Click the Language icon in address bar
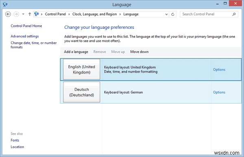Screen dimensions: 244x157 pos(37,14)
